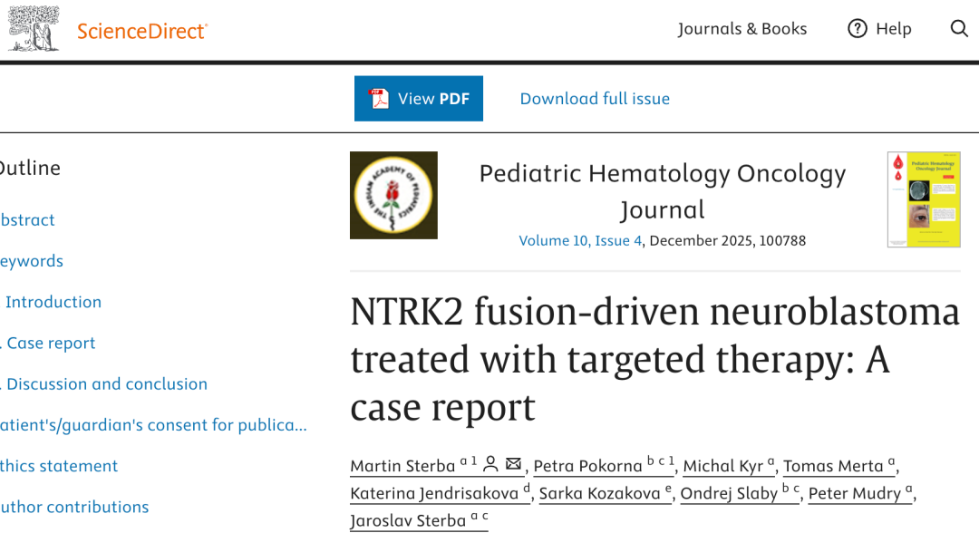The height and width of the screenshot is (533, 979).
Task: Jump to Discussion and conclusion section
Action: (x=105, y=383)
